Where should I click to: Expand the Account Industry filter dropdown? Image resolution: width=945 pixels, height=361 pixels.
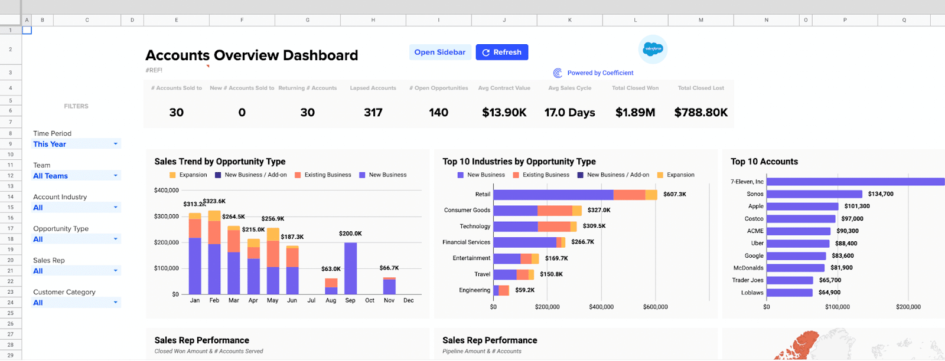pos(115,208)
